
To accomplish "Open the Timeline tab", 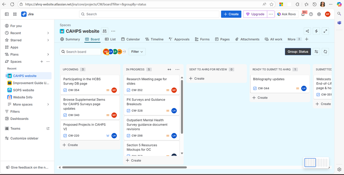I will click(x=154, y=39).
